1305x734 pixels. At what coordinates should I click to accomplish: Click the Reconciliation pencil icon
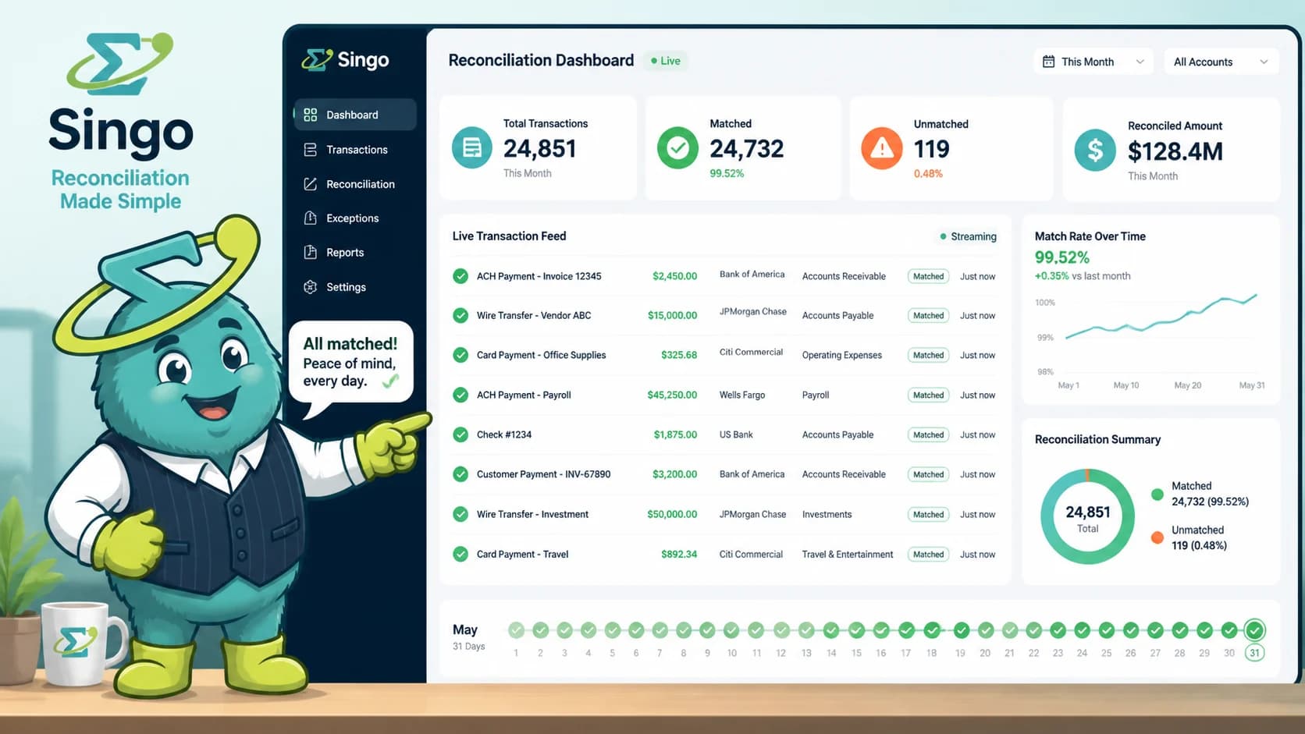click(311, 184)
